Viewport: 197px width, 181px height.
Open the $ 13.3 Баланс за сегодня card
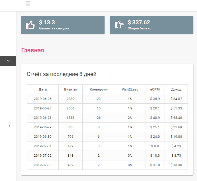point(63,25)
